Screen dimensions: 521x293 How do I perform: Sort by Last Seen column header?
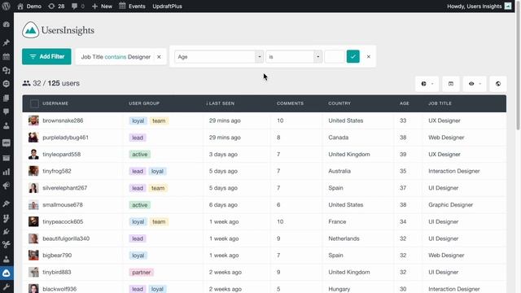click(221, 103)
